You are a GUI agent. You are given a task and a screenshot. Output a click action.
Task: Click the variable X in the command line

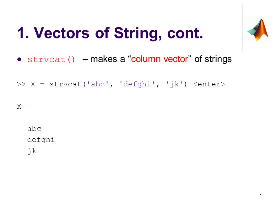pyautogui.click(x=33, y=84)
